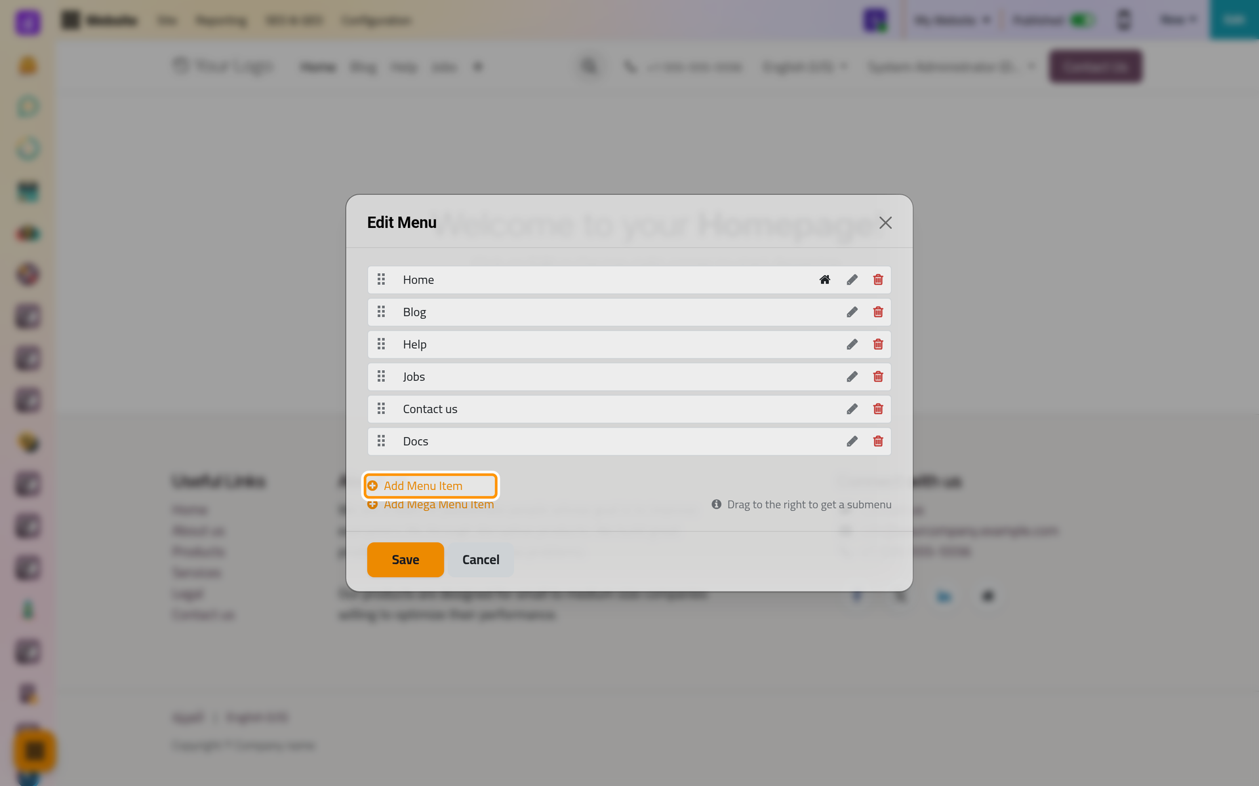Viewport: 1259px width, 786px height.
Task: Select the Docs row text
Action: click(415, 441)
